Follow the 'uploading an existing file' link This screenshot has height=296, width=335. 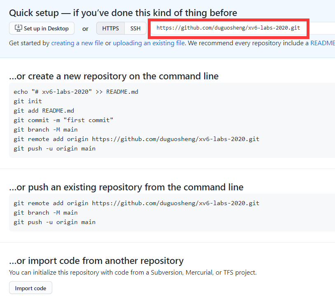(149, 43)
